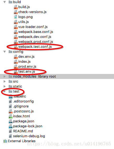Expand the node_modules folder
The height and width of the screenshot is (149, 114).
[x=4, y=77]
